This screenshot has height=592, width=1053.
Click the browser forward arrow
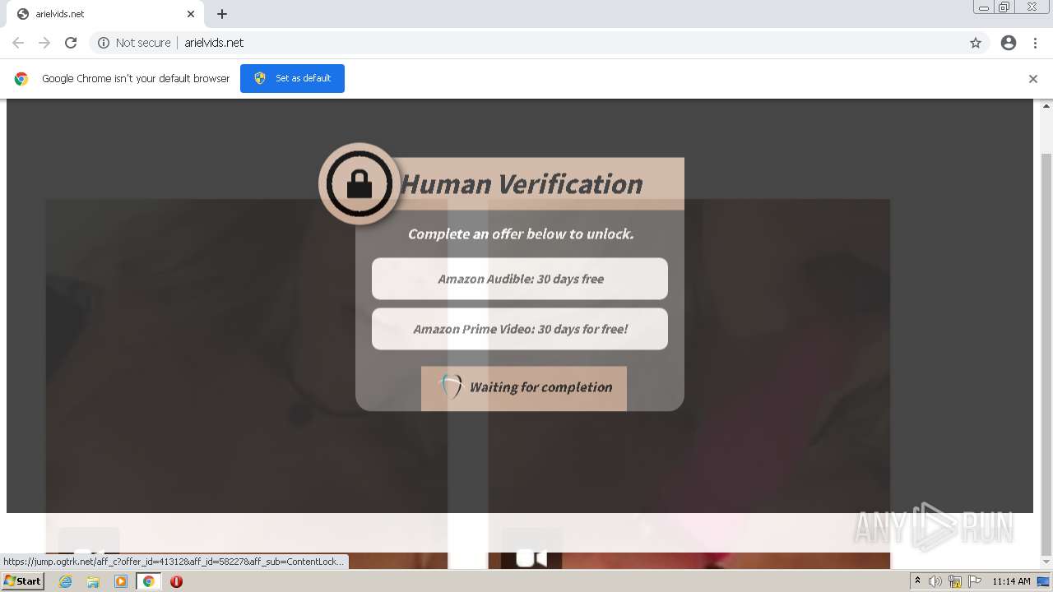click(44, 43)
